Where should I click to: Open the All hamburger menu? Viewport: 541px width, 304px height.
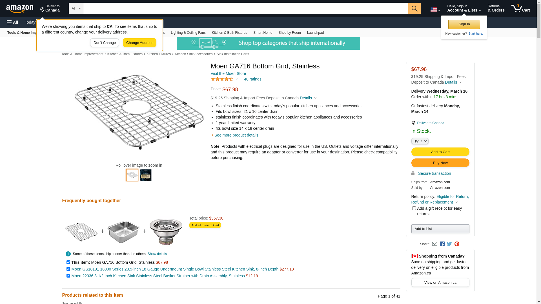point(12,22)
